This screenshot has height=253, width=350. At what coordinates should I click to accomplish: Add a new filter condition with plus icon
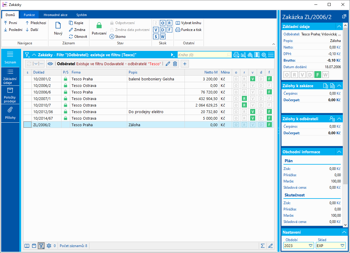pos(185,64)
